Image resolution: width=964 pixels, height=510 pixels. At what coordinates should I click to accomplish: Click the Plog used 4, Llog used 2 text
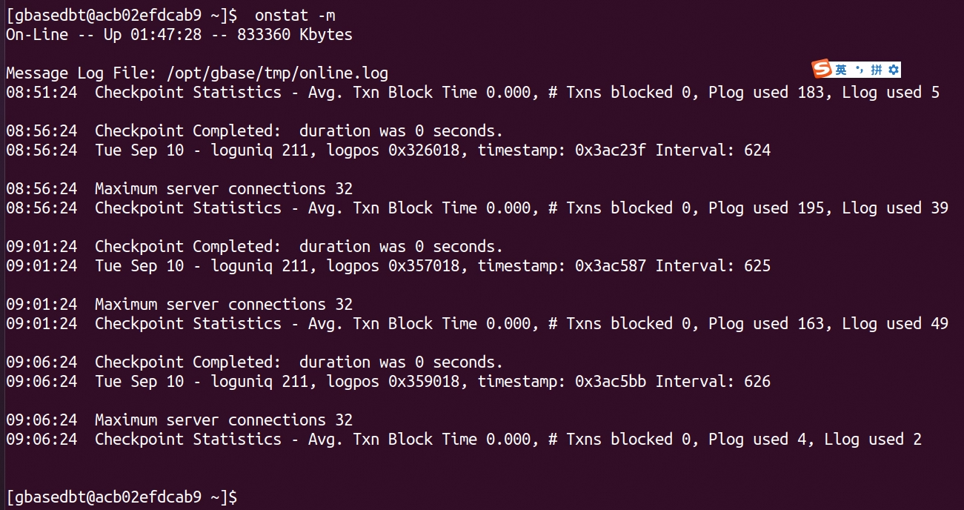click(x=815, y=440)
